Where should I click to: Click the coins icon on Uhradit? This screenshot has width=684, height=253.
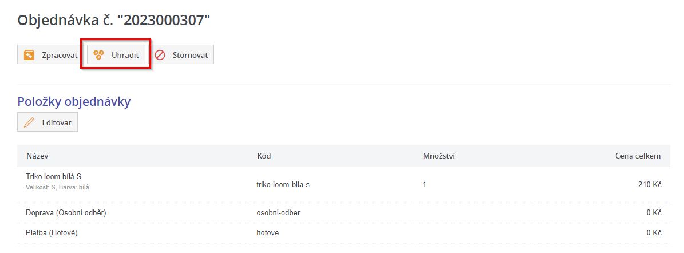(98, 55)
